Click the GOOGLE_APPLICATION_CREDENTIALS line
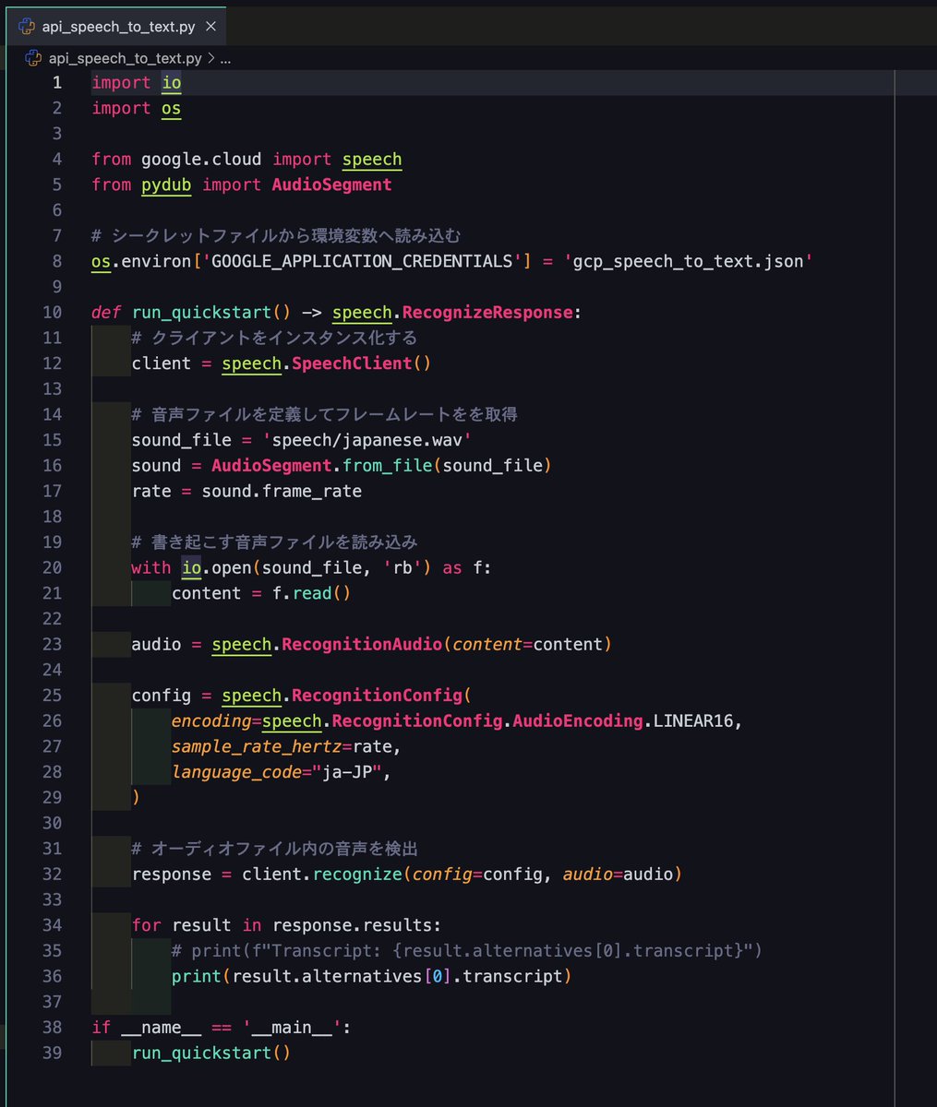937x1107 pixels. 369,261
